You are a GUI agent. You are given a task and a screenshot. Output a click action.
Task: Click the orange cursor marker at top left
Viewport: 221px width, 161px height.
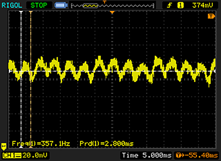coord(31,12)
